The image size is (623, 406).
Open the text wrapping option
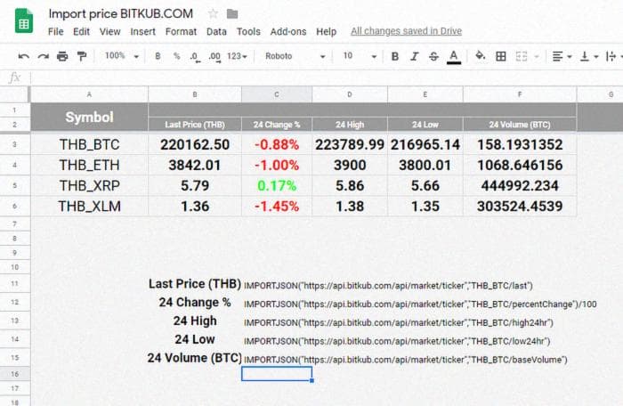pyautogui.click(x=613, y=56)
